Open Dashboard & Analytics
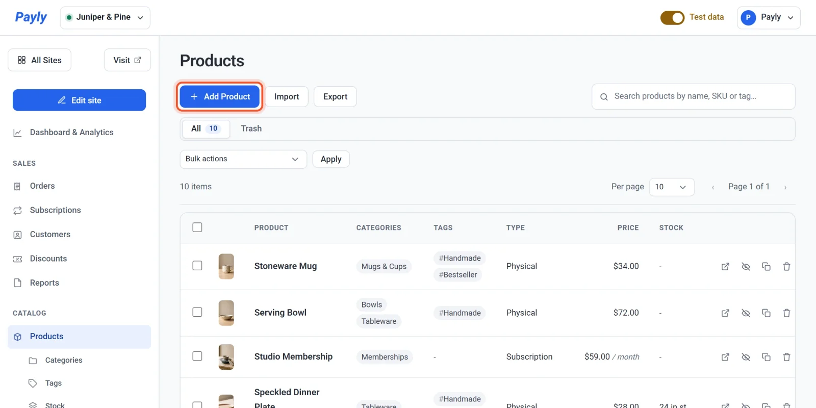816x408 pixels. 71,133
